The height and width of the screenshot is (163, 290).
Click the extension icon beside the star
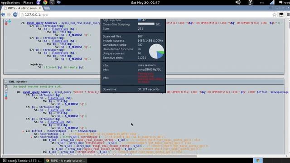coord(281,15)
